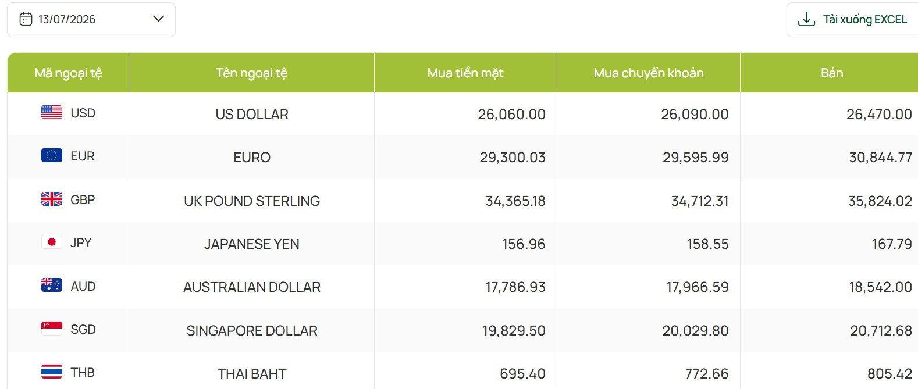Image resolution: width=918 pixels, height=389 pixels.
Task: Click the download arrow icon
Action: pos(806,19)
